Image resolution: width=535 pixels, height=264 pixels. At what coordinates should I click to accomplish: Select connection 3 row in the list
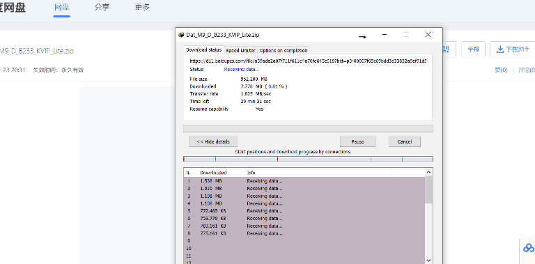click(304, 196)
